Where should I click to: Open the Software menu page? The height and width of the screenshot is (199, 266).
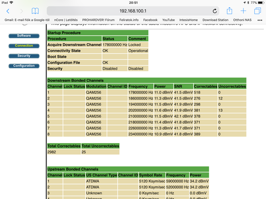tap(24, 36)
